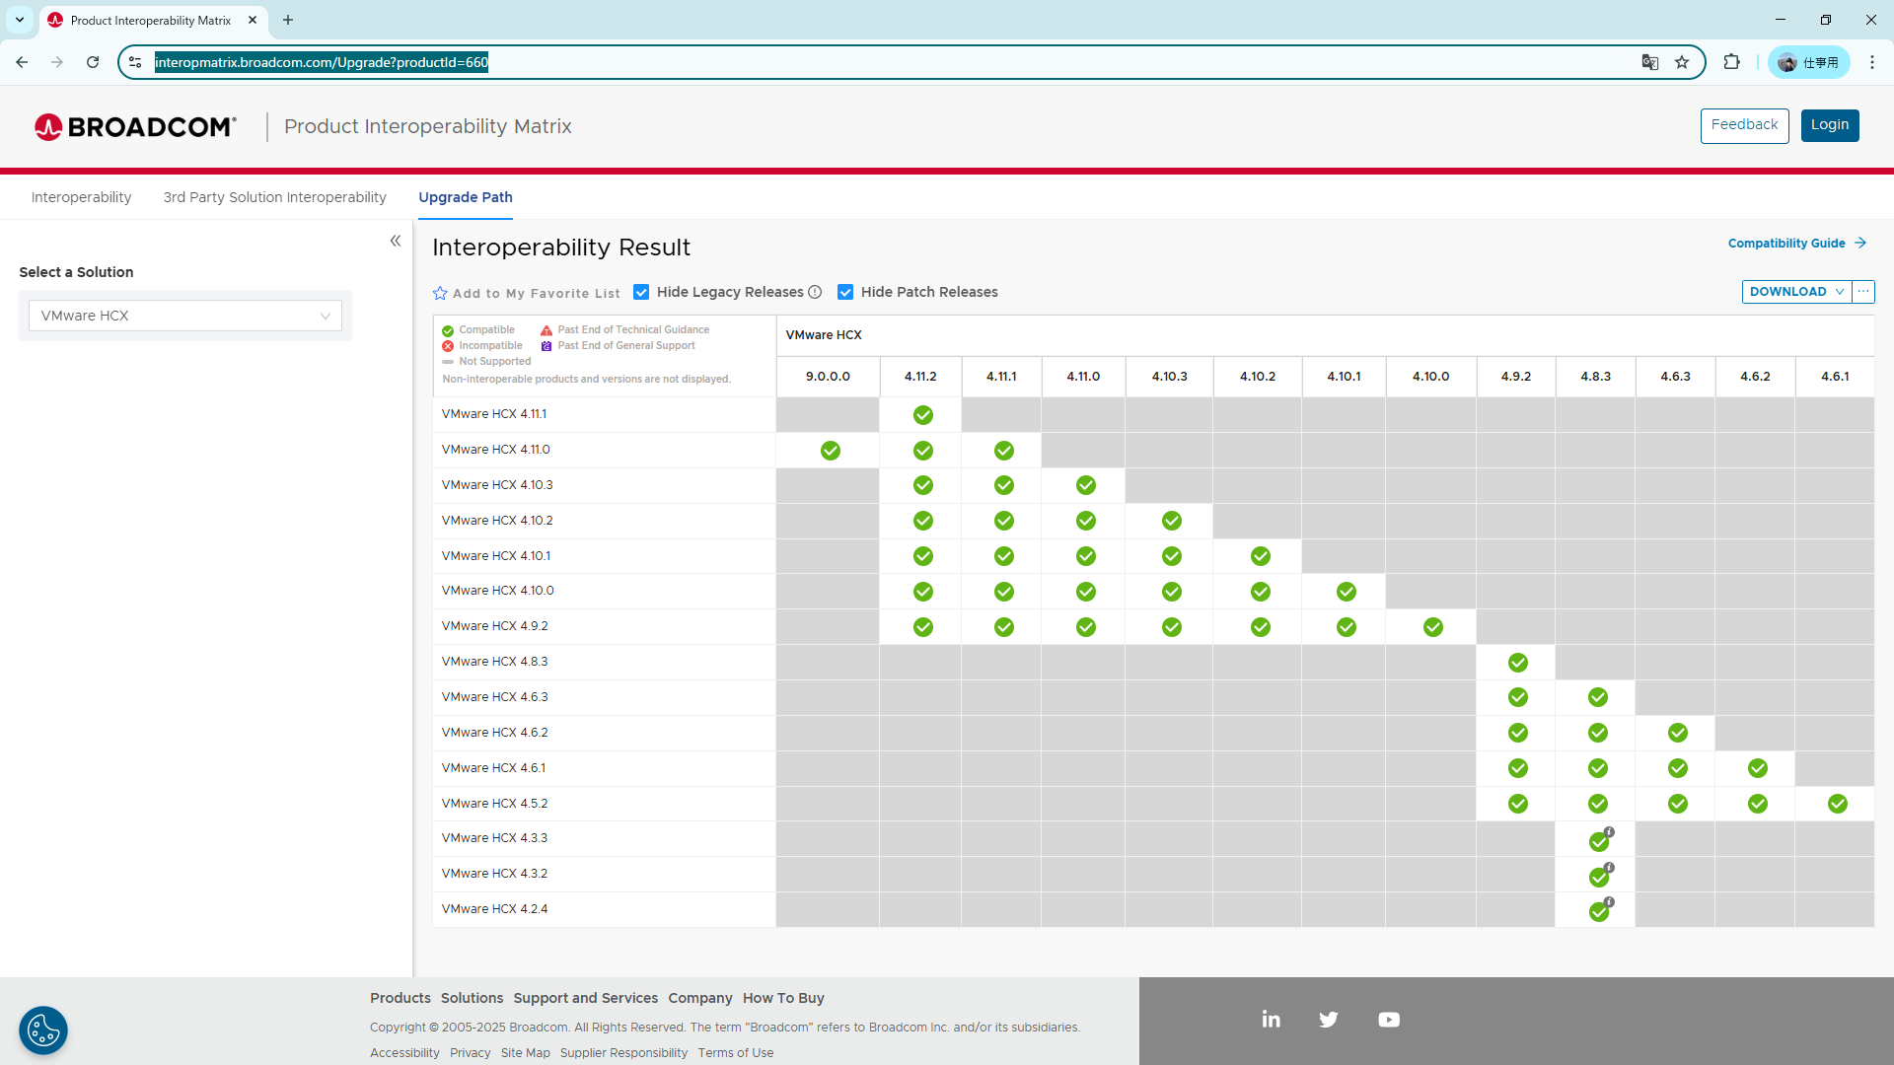The height and width of the screenshot is (1065, 1894).
Task: Uncheck Hide Legacy Releases checkbox
Action: click(641, 292)
